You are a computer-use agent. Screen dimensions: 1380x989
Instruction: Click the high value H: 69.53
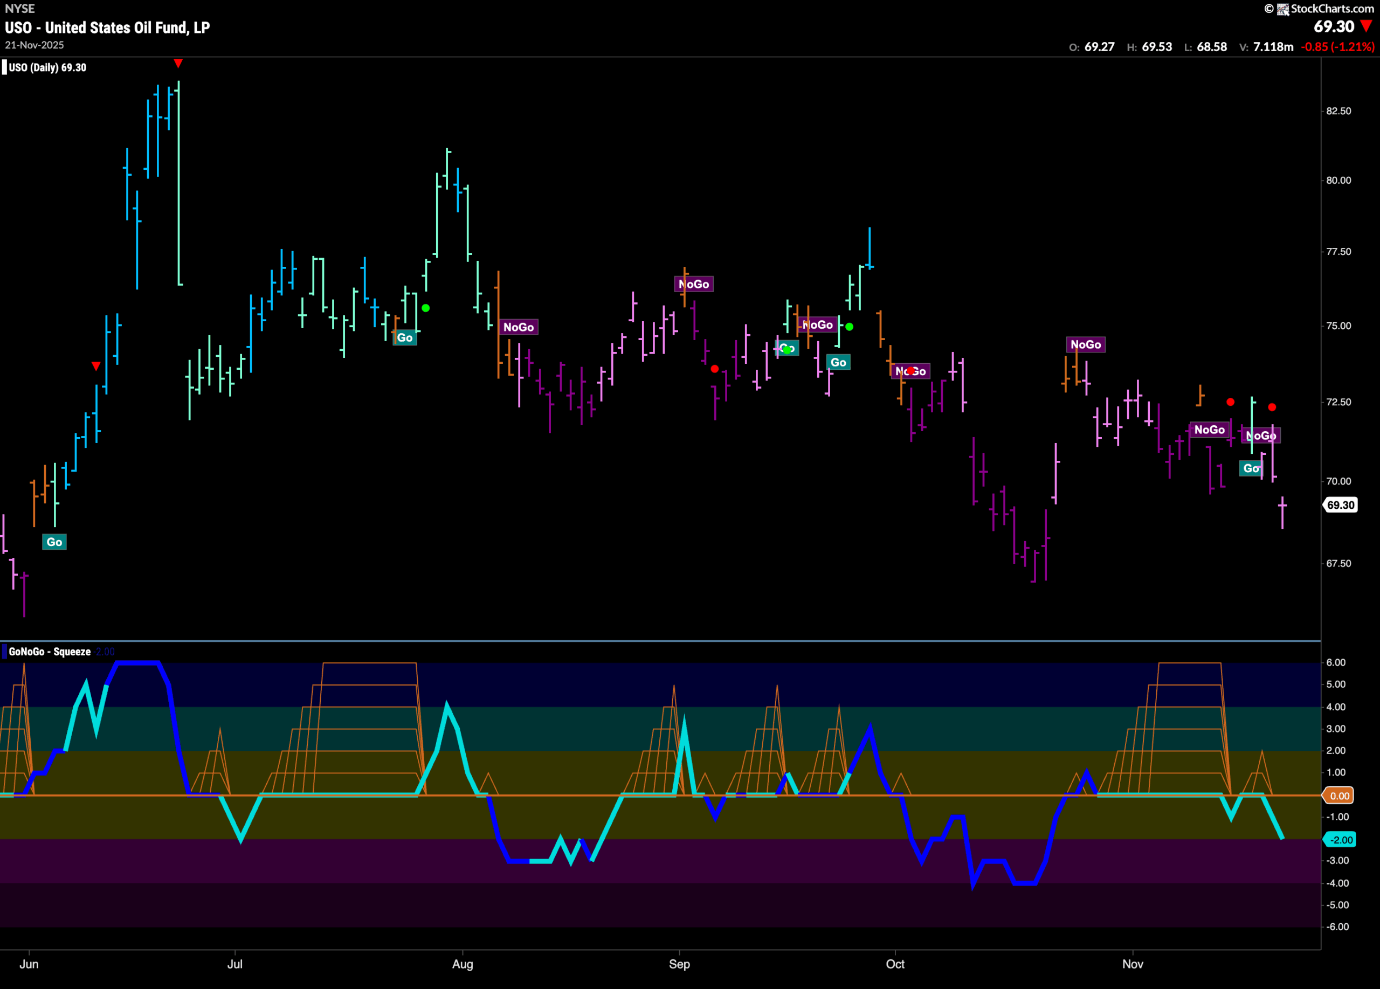tap(1149, 47)
